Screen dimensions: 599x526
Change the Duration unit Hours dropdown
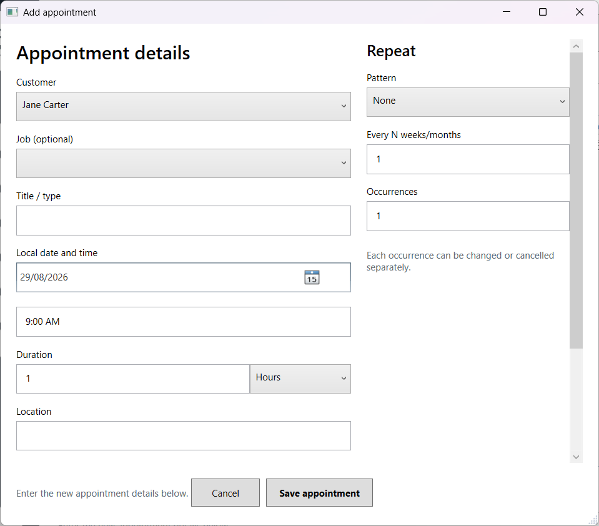pyautogui.click(x=300, y=379)
